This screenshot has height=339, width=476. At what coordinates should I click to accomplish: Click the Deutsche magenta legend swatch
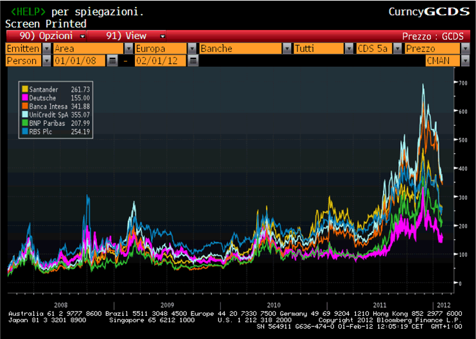[x=25, y=98]
